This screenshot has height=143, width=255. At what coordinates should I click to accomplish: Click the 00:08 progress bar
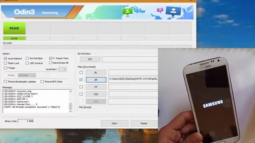click(14, 39)
